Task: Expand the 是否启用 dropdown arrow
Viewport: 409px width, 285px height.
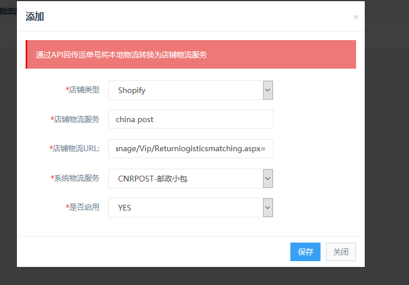Action: click(268, 208)
